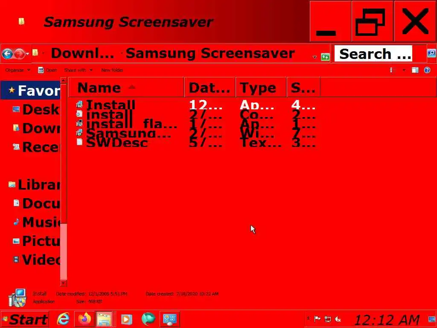Click the red Forward arrow button
437x328 pixels.
(x=19, y=54)
